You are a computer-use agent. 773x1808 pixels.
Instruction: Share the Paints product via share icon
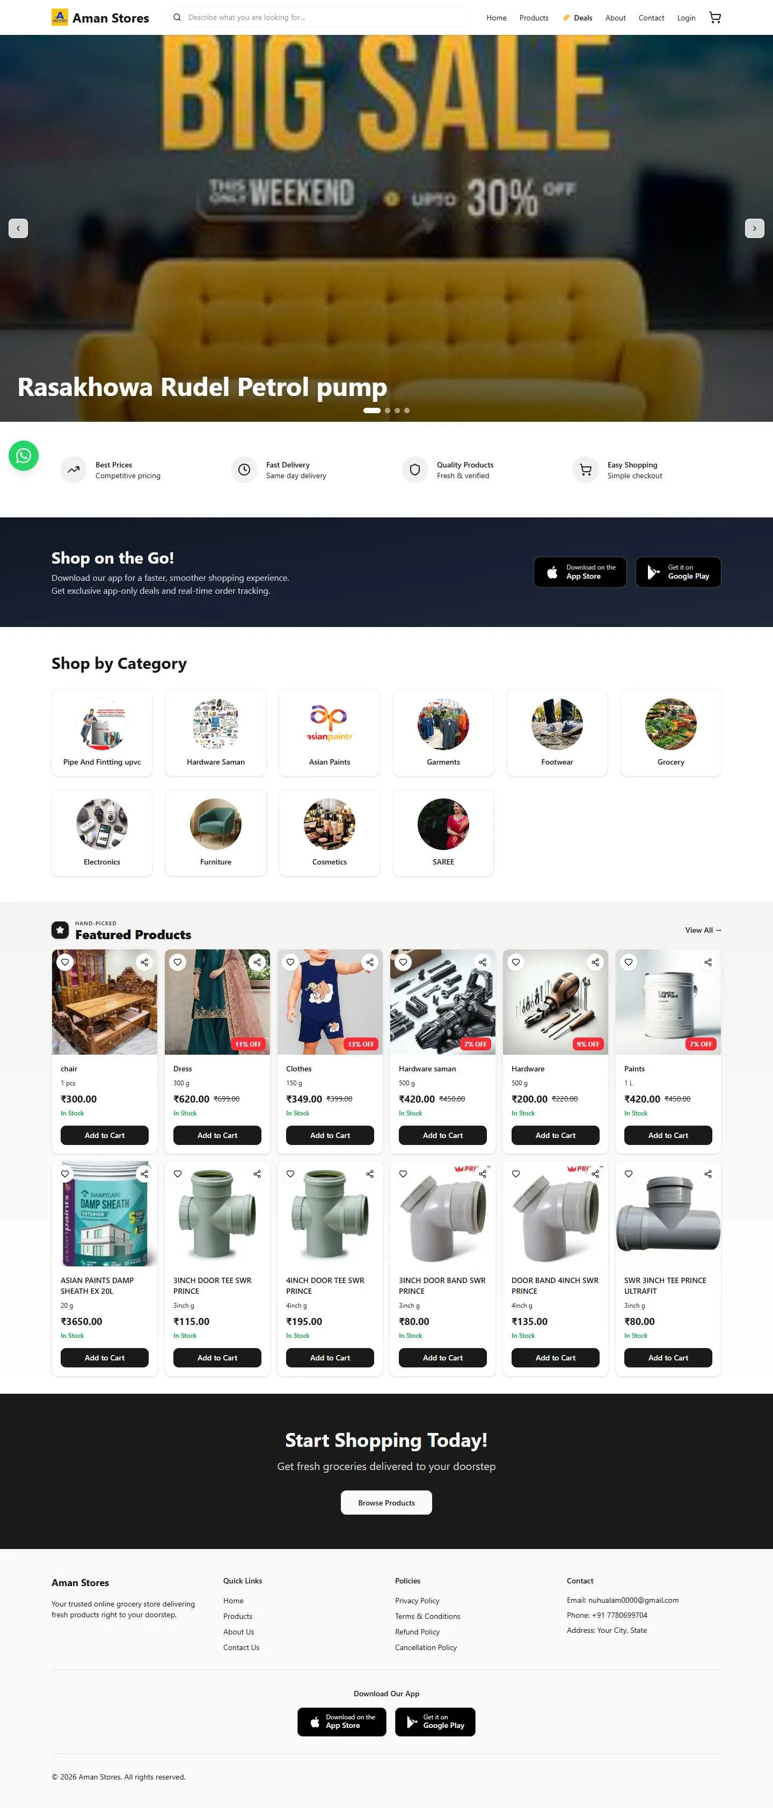(708, 962)
